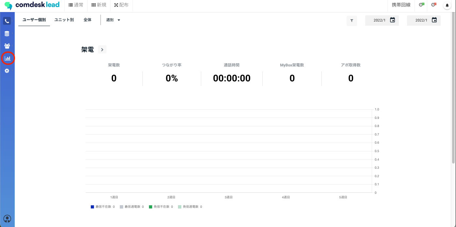Toggle 着信不在数 legend series
The height and width of the screenshot is (227, 456).
tap(103, 207)
